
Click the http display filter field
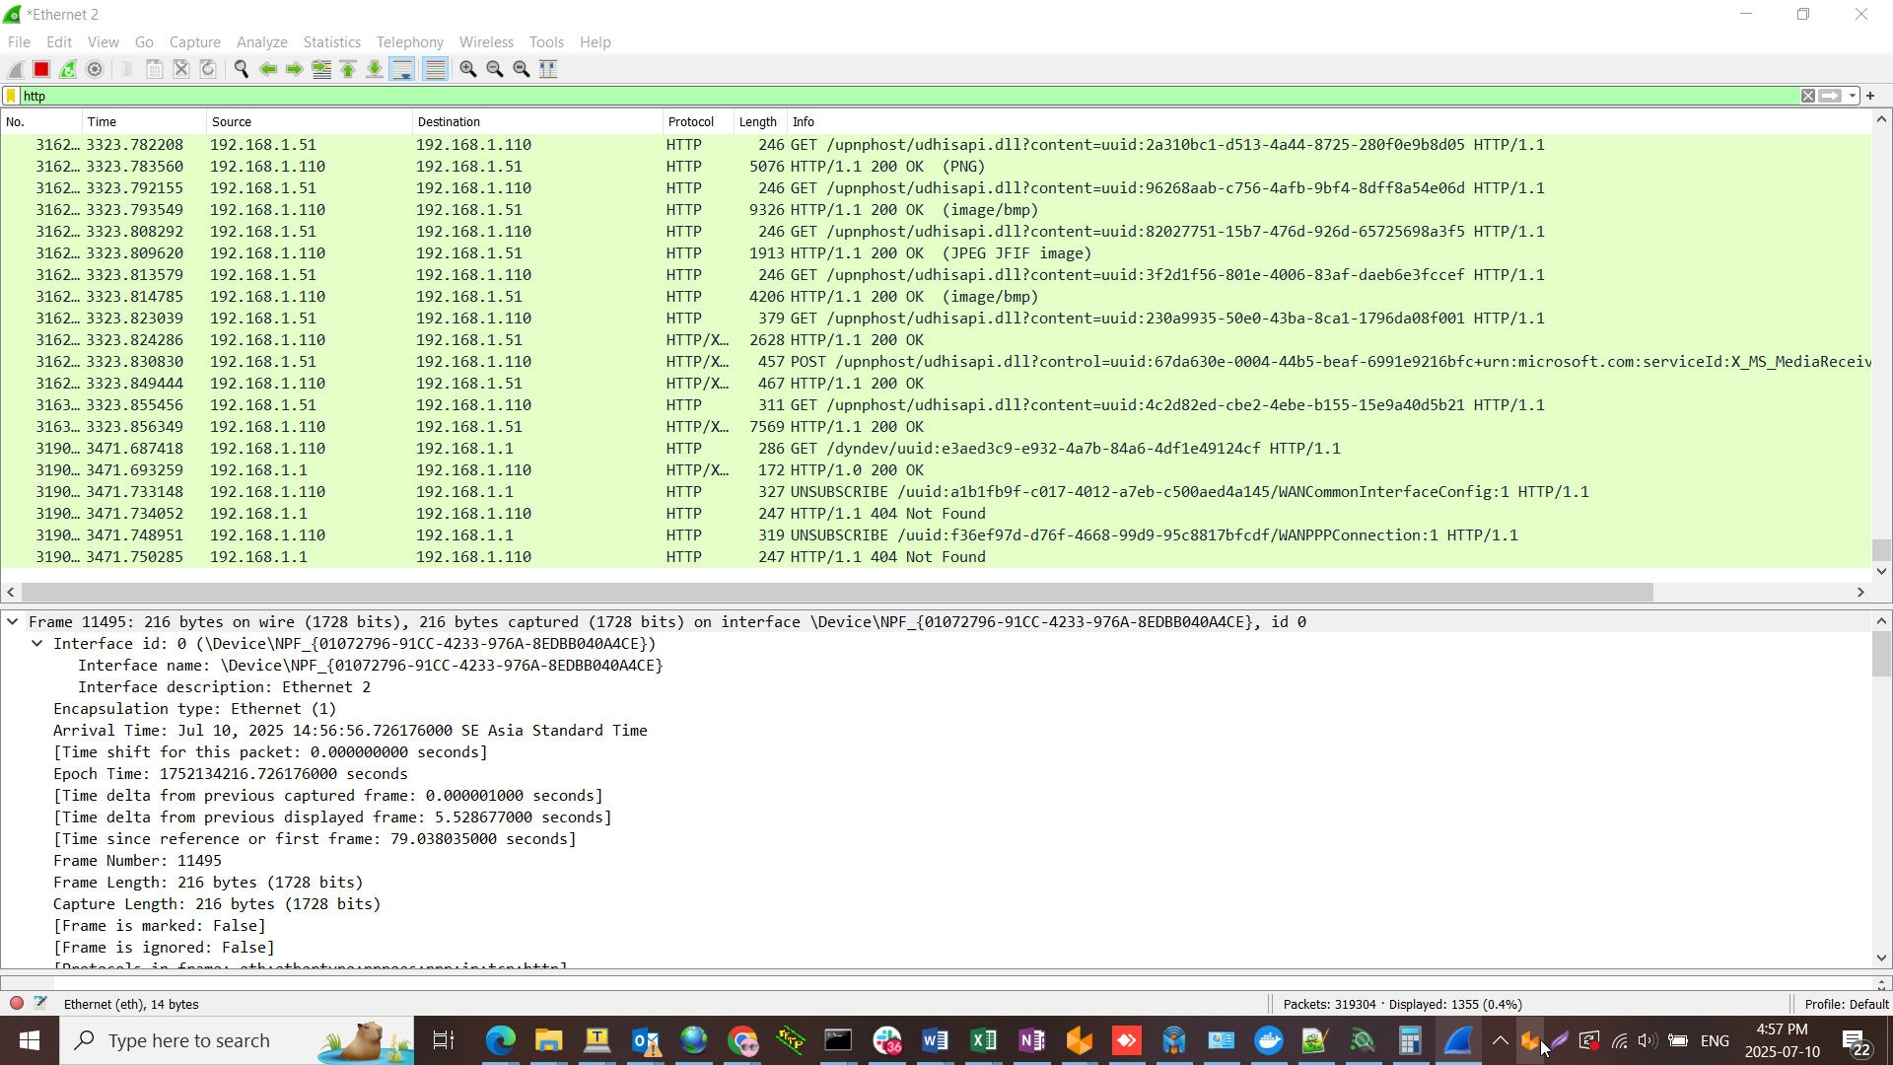click(x=907, y=96)
